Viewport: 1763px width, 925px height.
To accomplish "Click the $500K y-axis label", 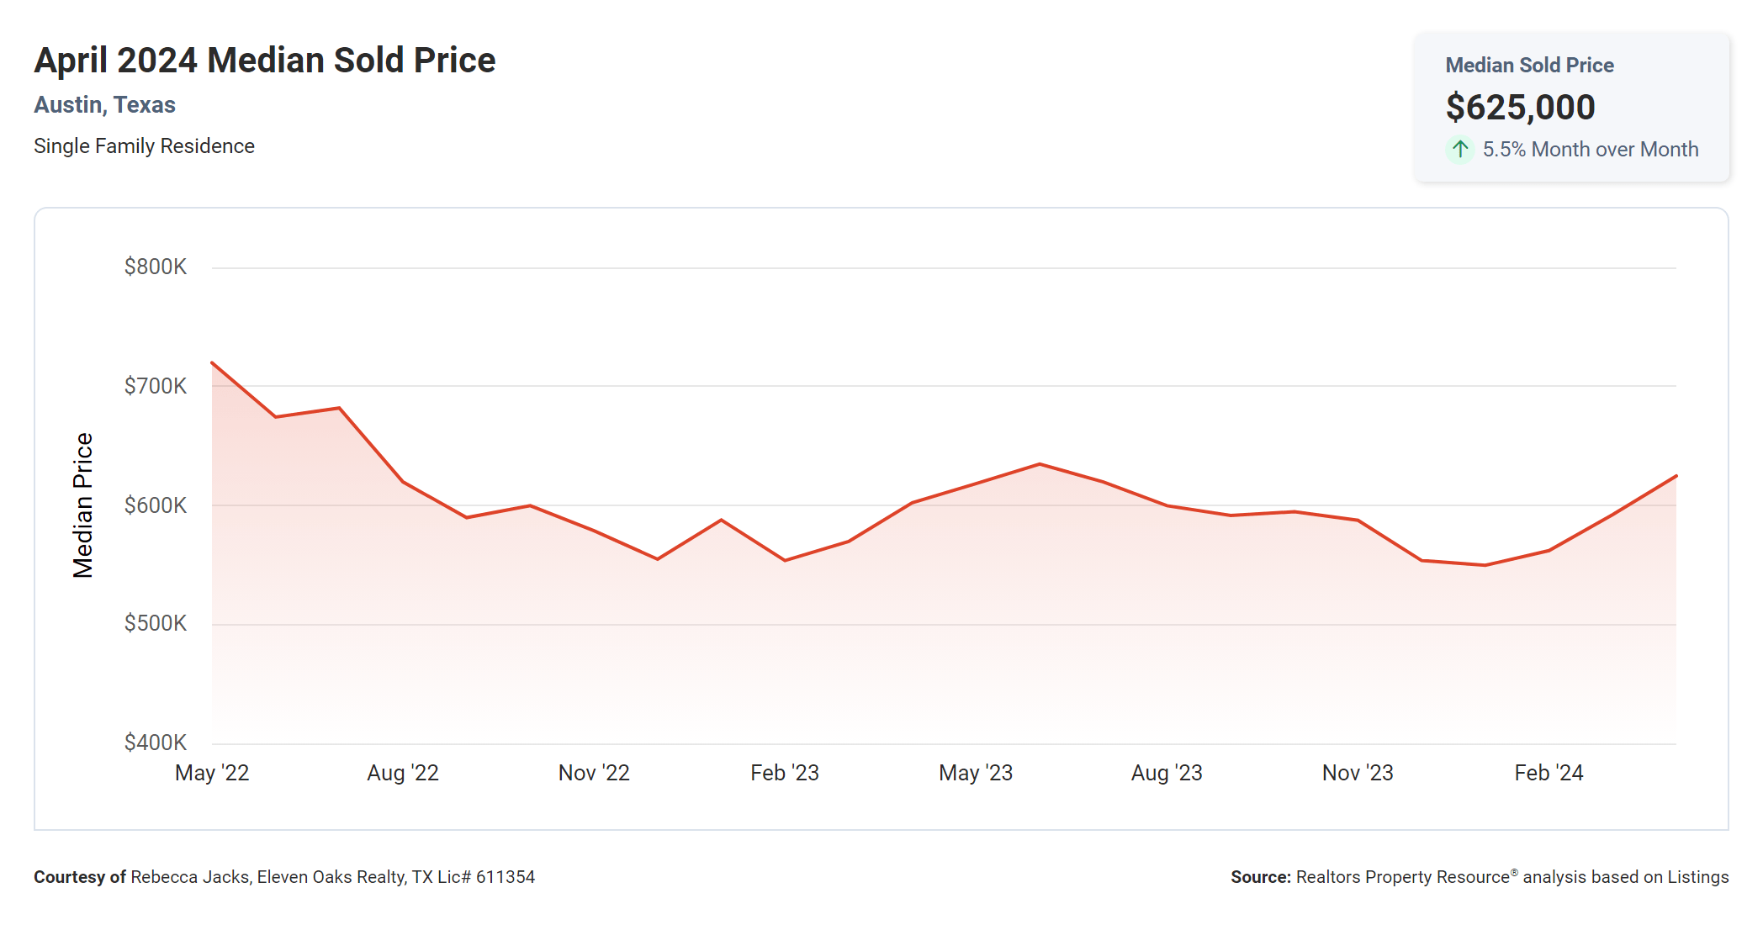I will tap(156, 624).
